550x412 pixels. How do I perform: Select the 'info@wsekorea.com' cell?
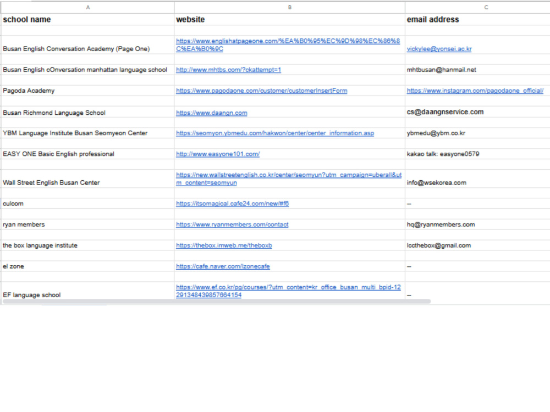point(478,179)
